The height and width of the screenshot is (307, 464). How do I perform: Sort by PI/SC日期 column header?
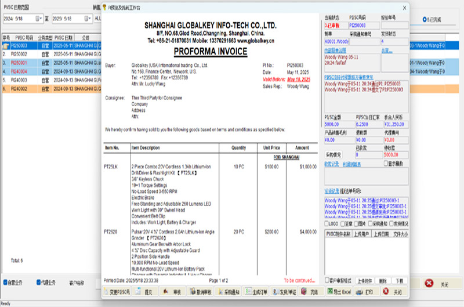pos(63,37)
